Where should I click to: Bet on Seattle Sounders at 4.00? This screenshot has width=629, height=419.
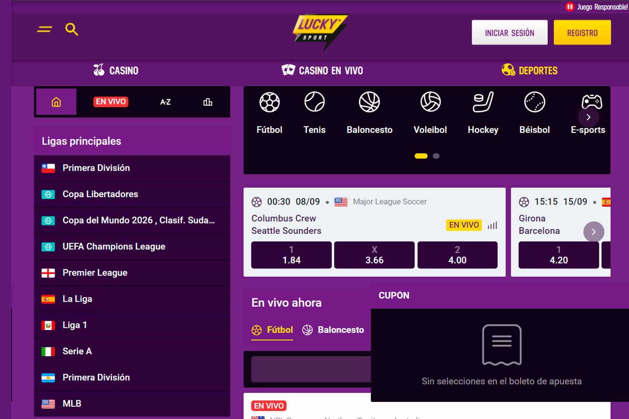click(457, 255)
